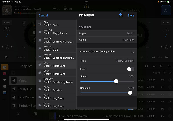
Task: Open the library list options icon
Action: [170, 66]
